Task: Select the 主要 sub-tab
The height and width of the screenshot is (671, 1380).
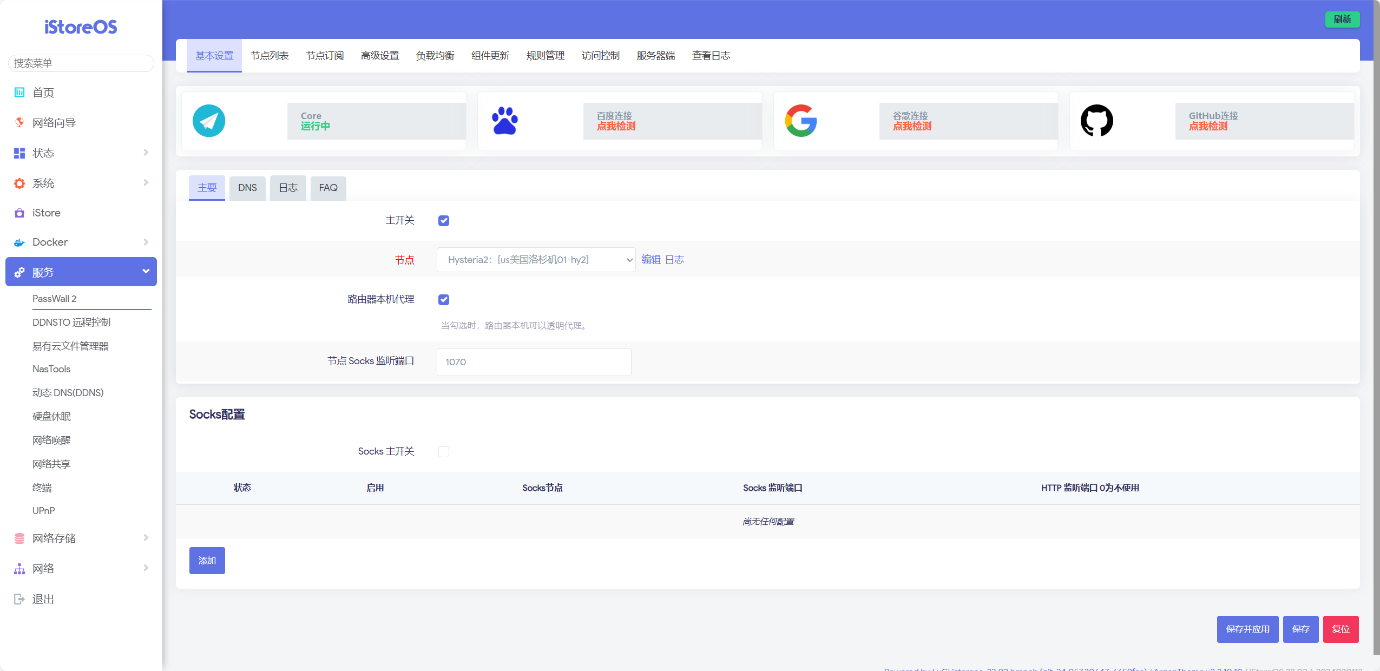Action: pos(207,188)
